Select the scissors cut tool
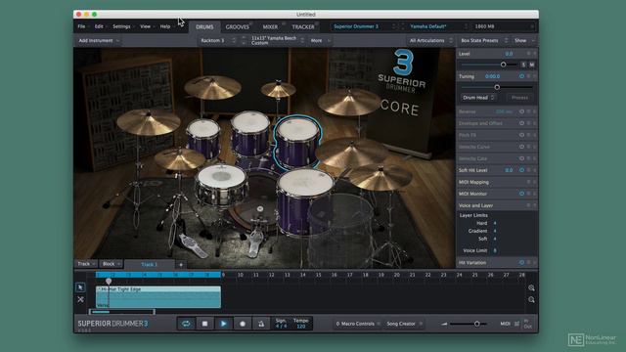The height and width of the screenshot is (352, 626). tap(80, 299)
